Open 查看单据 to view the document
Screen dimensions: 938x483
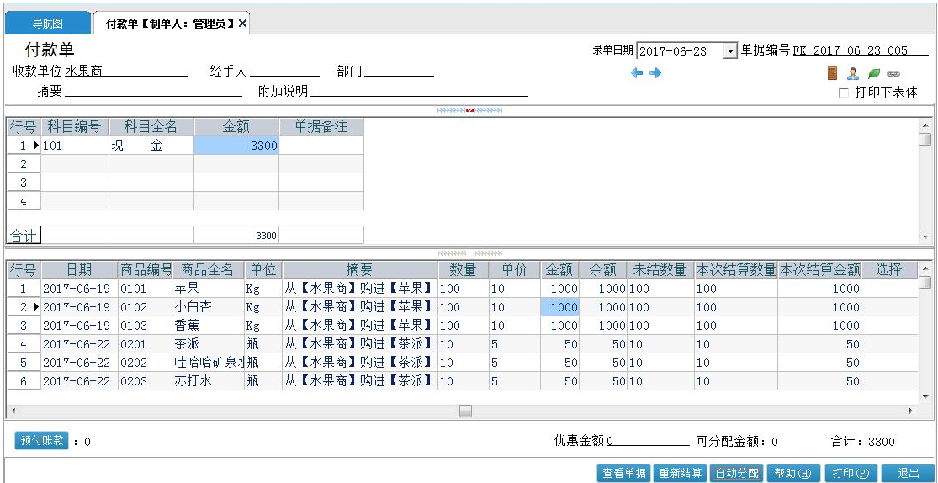624,474
